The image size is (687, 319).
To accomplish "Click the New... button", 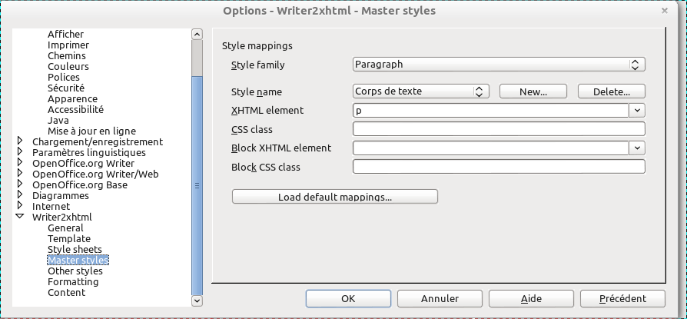I will pos(533,91).
